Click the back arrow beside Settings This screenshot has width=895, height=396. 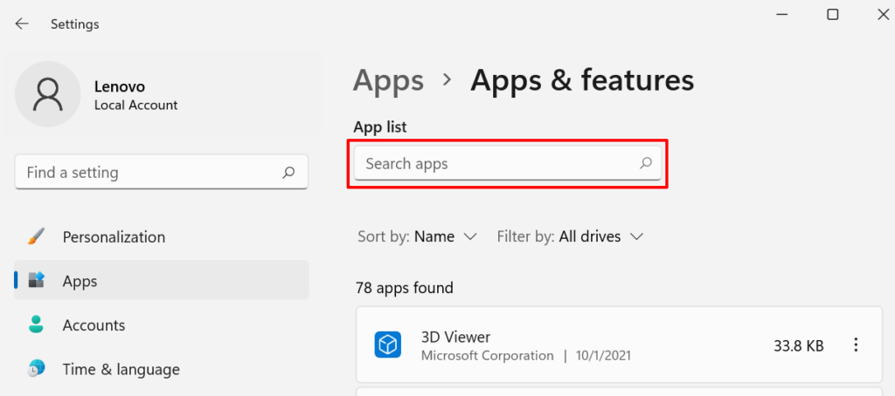22,24
